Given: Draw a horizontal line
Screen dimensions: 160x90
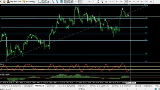Looking at the screenshot, I should pyautogui.click(x=89, y=2).
